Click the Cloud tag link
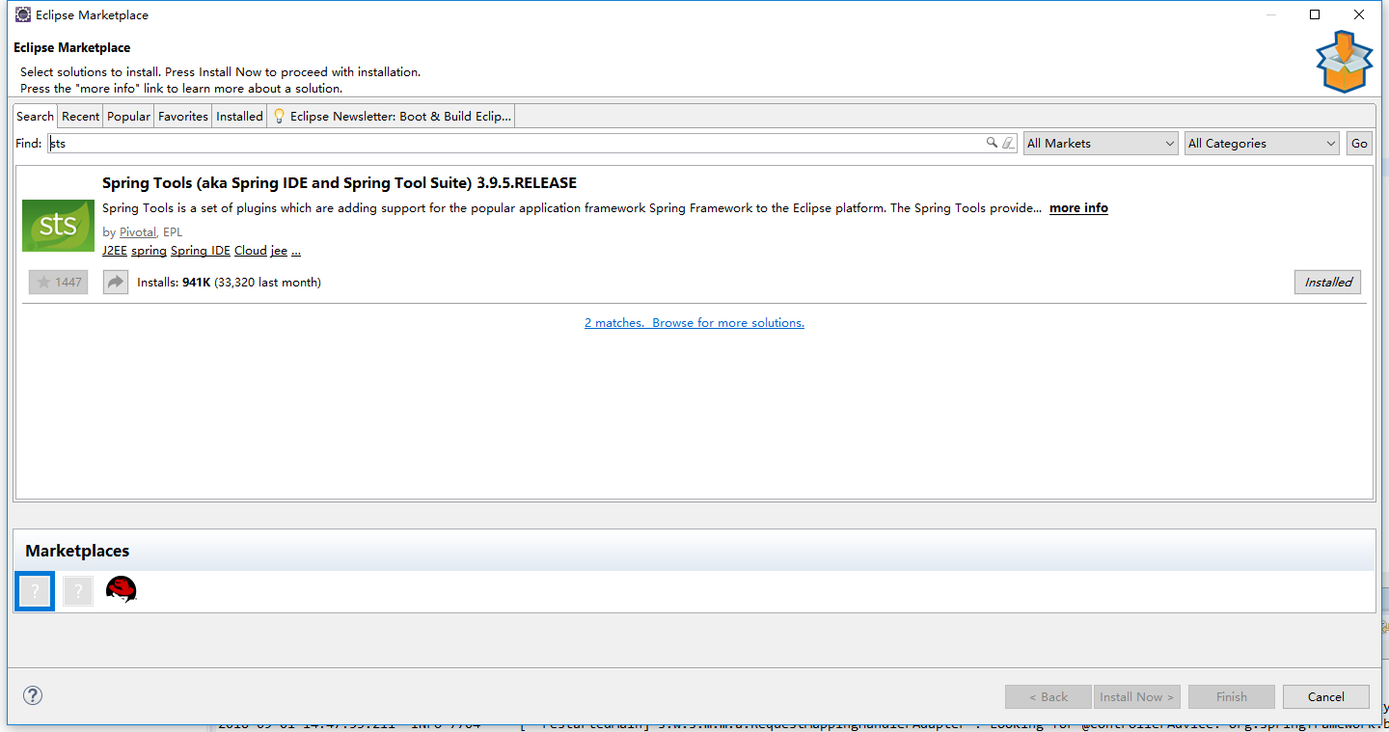This screenshot has width=1389, height=732. (251, 251)
